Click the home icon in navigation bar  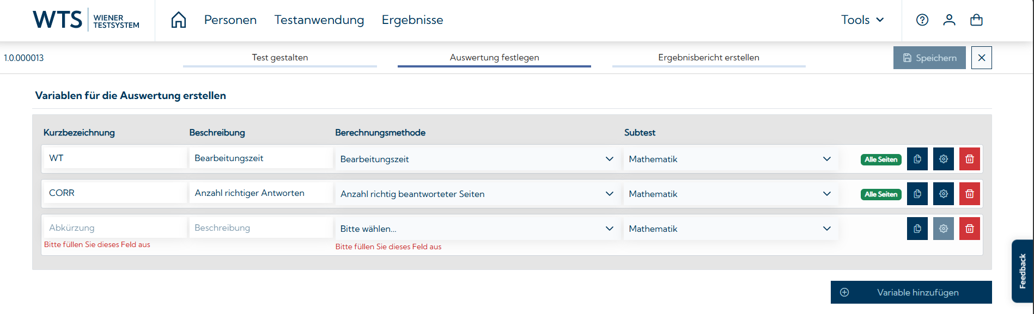pos(179,20)
